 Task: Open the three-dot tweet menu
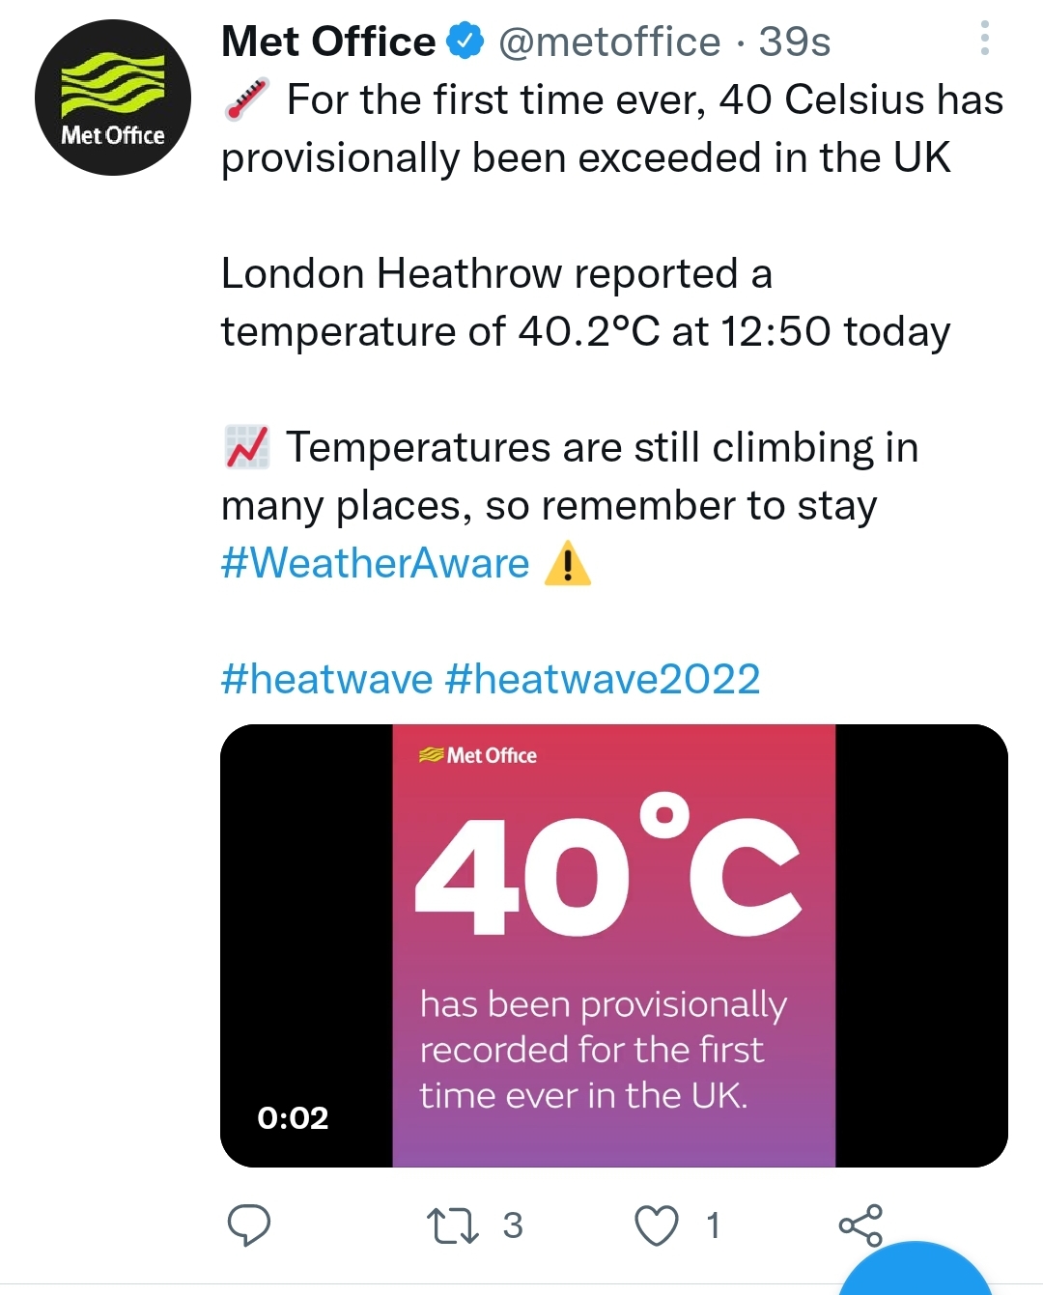[x=984, y=38]
